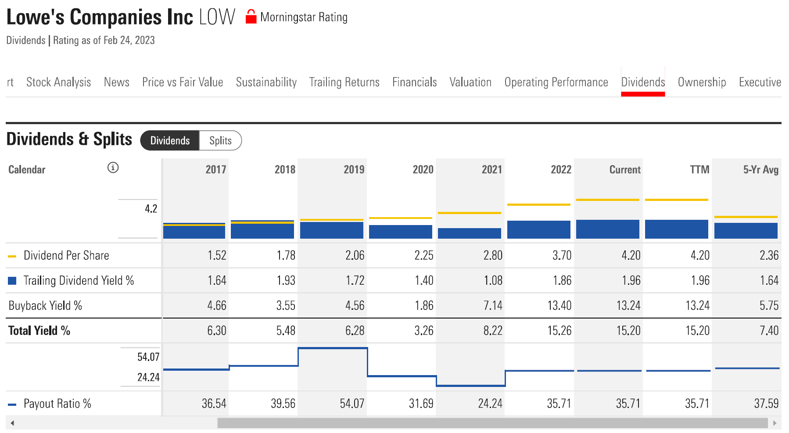Click the 2017 column header
Screen dimensions: 789x433
point(216,170)
